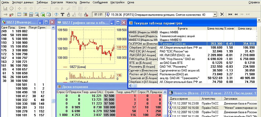The width and height of the screenshot is (261, 117).
Task: Select the diagonal trend line tool
Action: pos(39,8)
